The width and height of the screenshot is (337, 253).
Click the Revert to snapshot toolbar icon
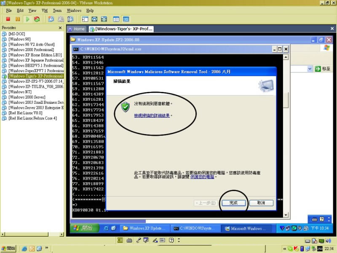coord(61,19)
